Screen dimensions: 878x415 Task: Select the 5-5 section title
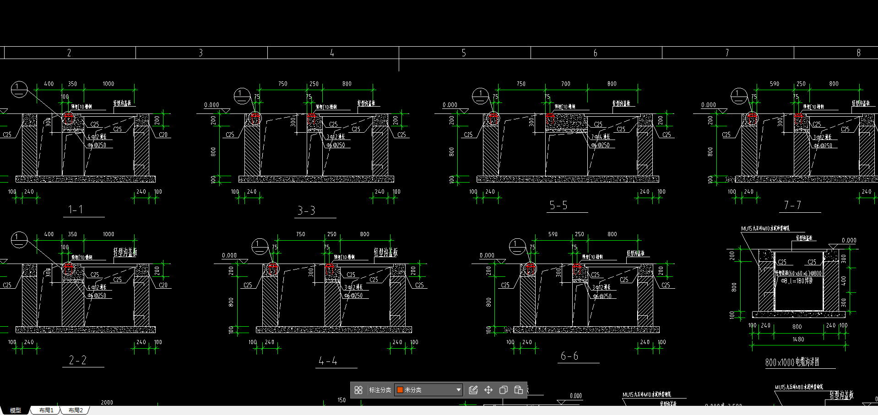pos(558,205)
